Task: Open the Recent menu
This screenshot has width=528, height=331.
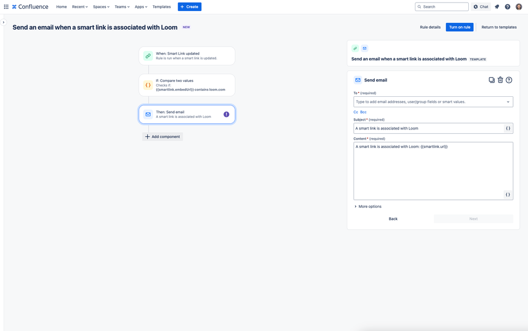Action: [80, 7]
